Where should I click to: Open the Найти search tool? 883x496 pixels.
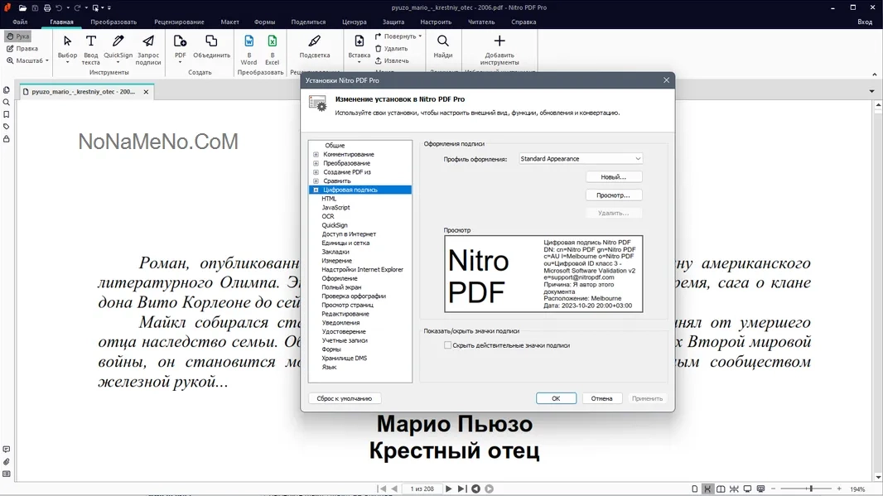443,41
